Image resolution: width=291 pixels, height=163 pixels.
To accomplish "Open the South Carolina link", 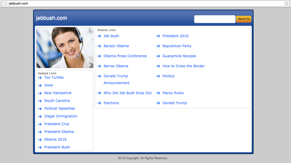I will point(57,101).
